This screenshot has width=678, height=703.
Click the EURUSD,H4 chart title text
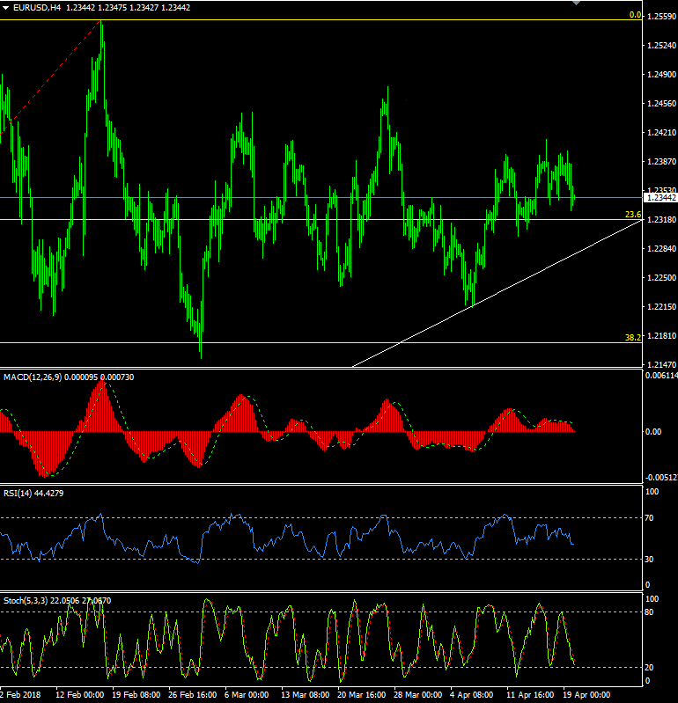tap(39, 8)
